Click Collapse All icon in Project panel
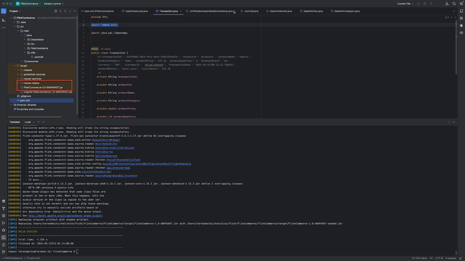The width and height of the screenshot is (465, 261). [65, 11]
